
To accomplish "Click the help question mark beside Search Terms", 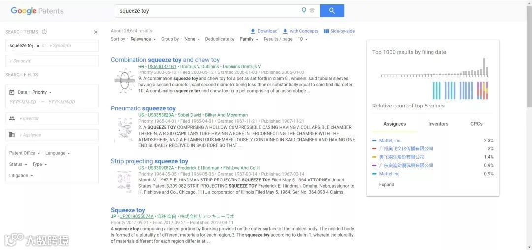I will [44, 32].
